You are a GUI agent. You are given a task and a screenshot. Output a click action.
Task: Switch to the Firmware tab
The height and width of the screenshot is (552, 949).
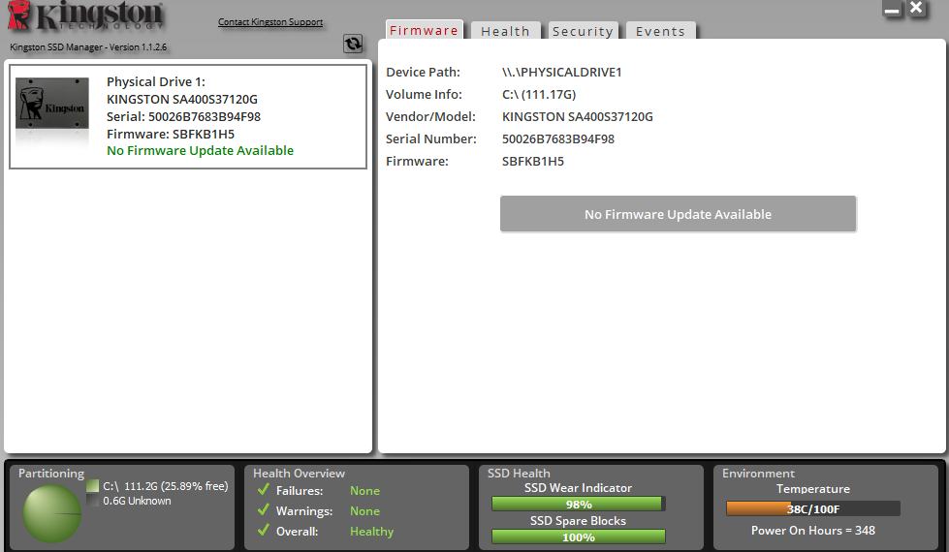coord(425,30)
